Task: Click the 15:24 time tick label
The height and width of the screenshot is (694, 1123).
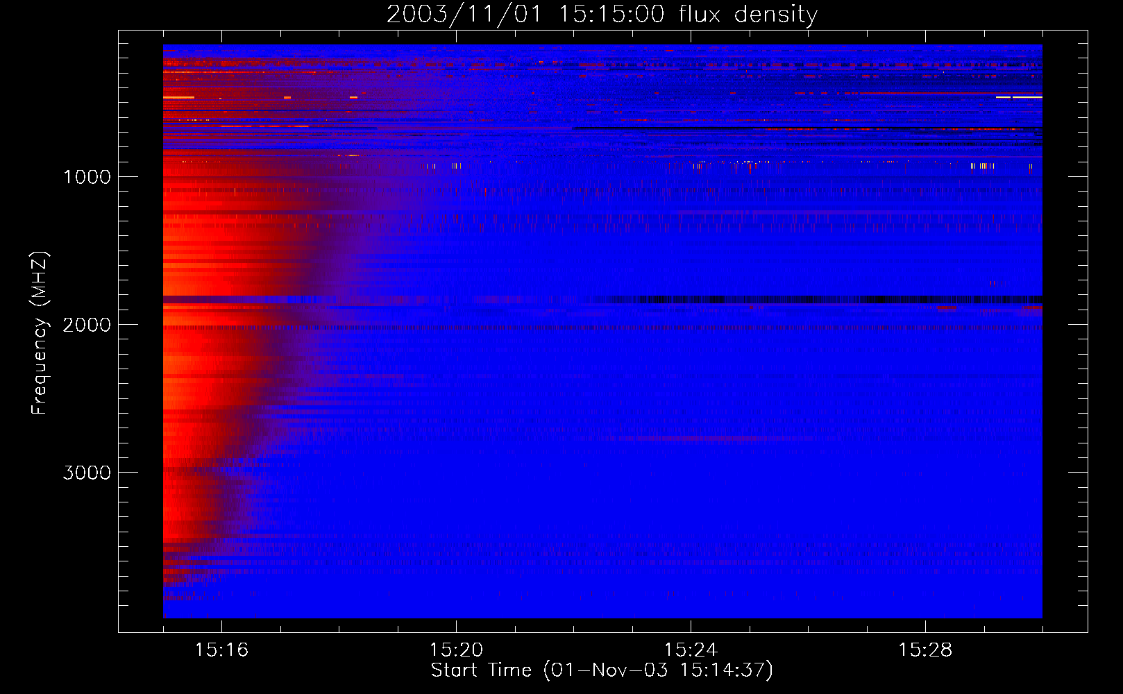Action: pos(691,650)
